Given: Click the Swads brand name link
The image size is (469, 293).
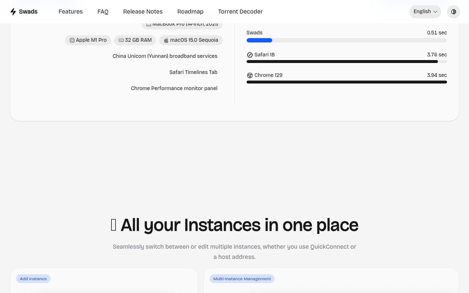Looking at the screenshot, I should 28,12.
